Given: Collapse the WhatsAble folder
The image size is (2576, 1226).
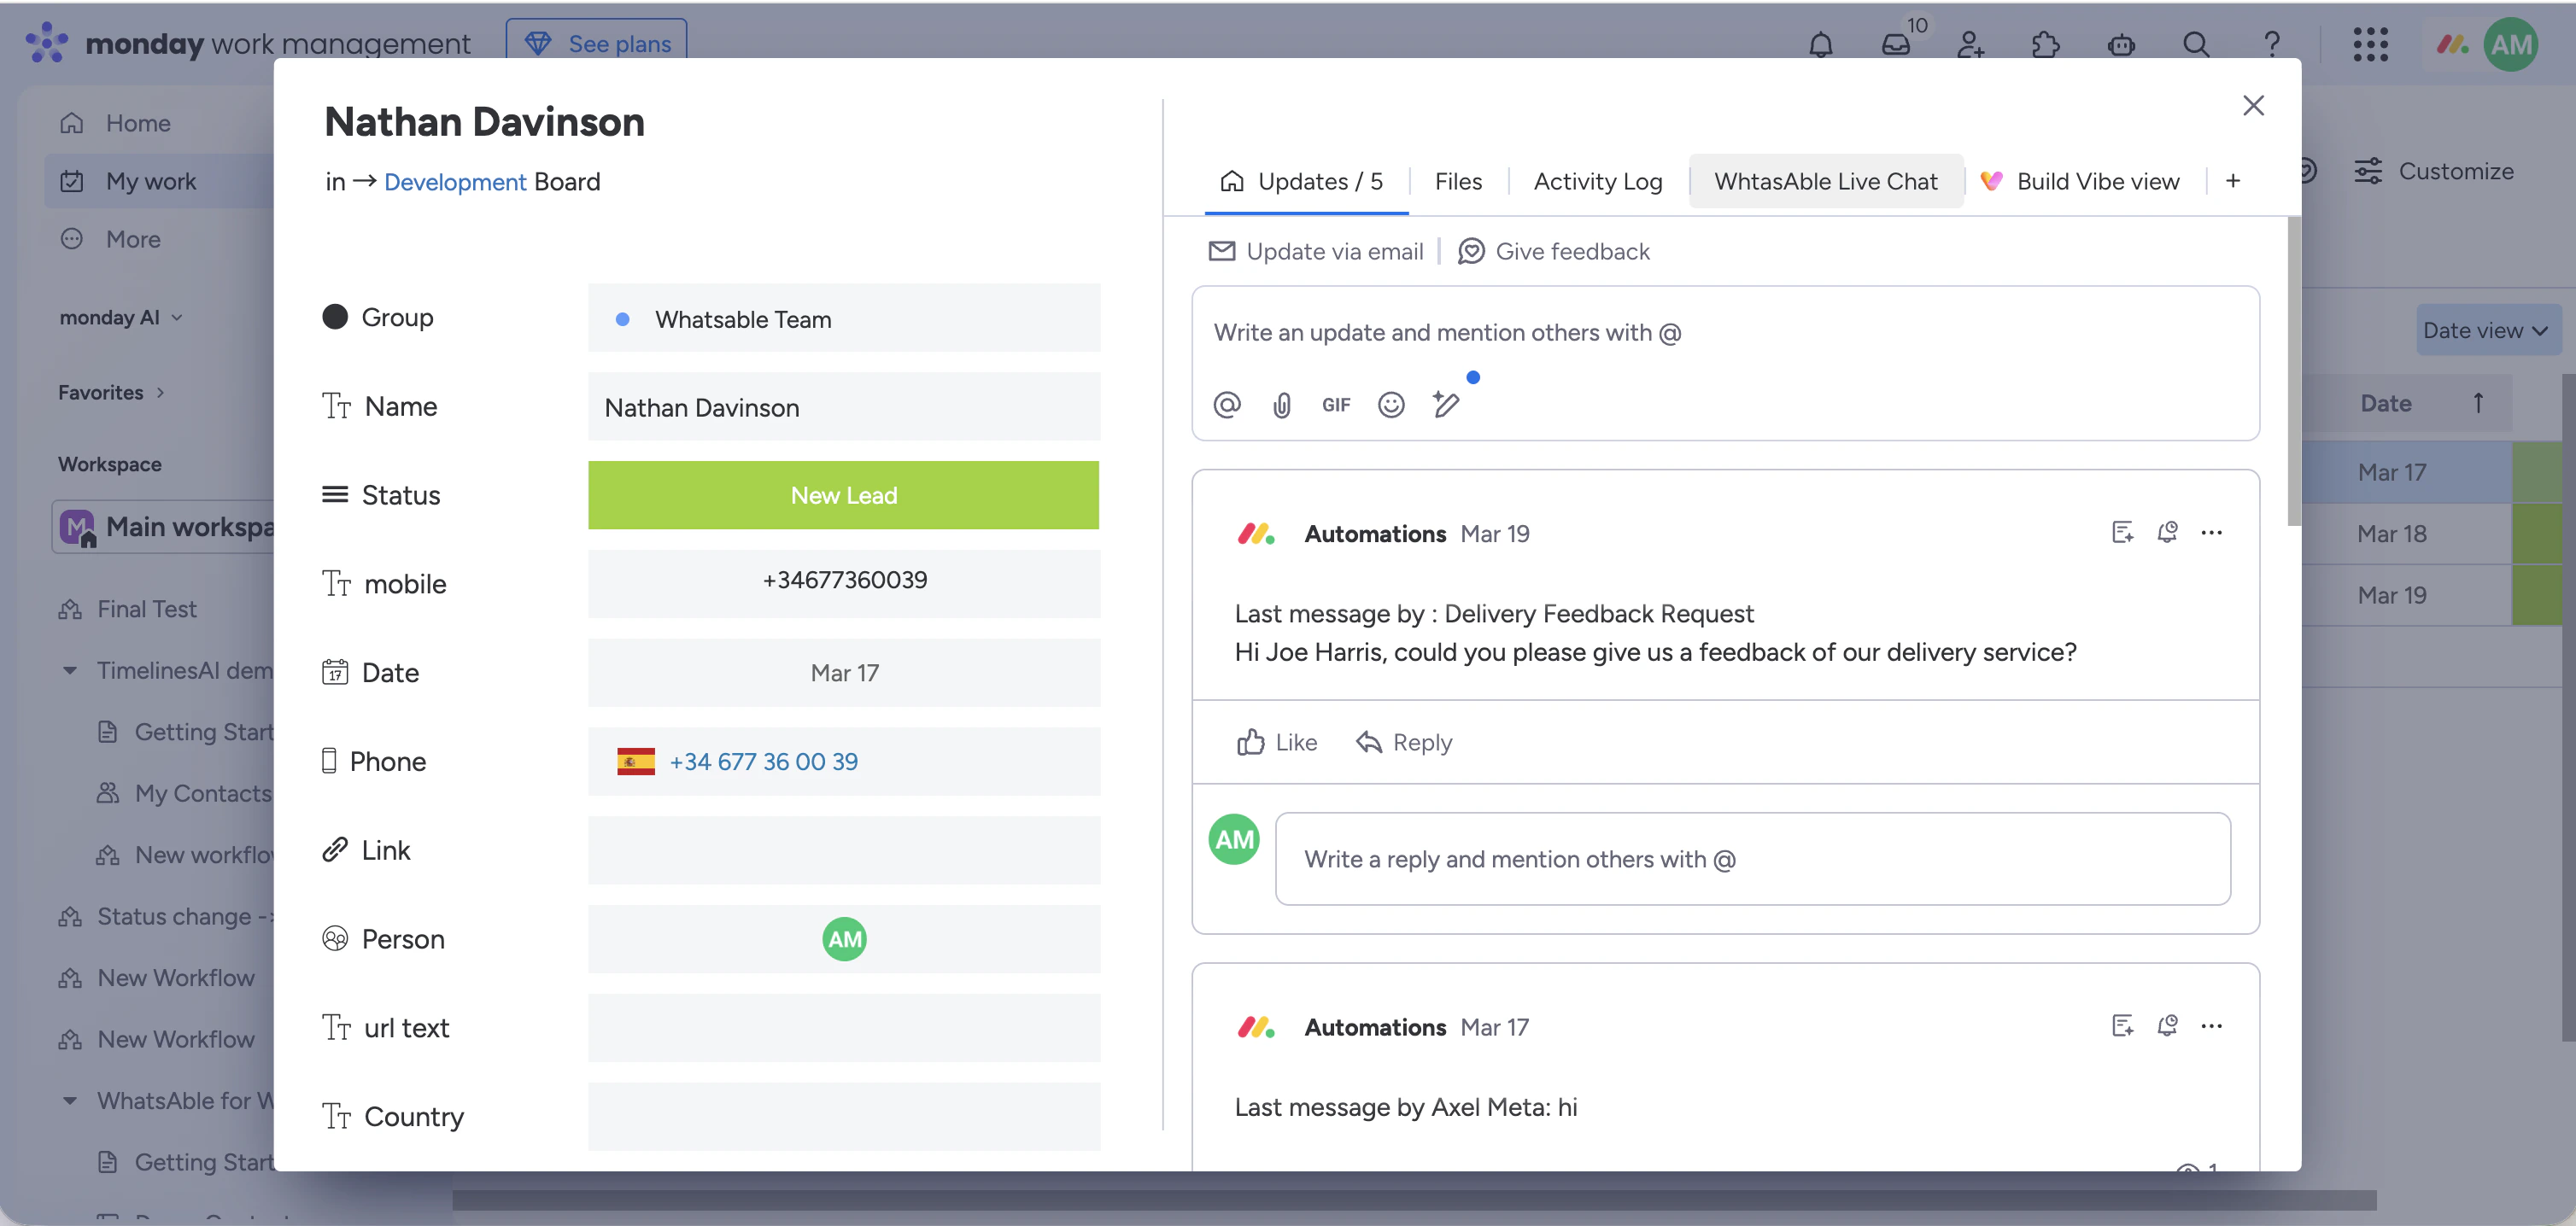Looking at the screenshot, I should [x=69, y=1100].
